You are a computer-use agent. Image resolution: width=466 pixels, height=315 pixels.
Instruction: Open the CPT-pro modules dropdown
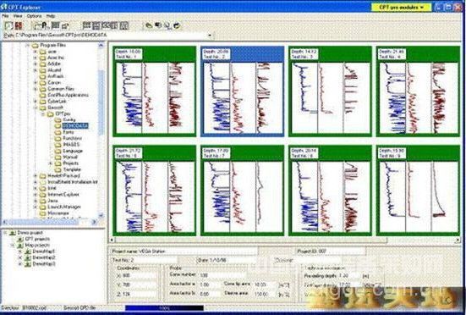(x=401, y=7)
